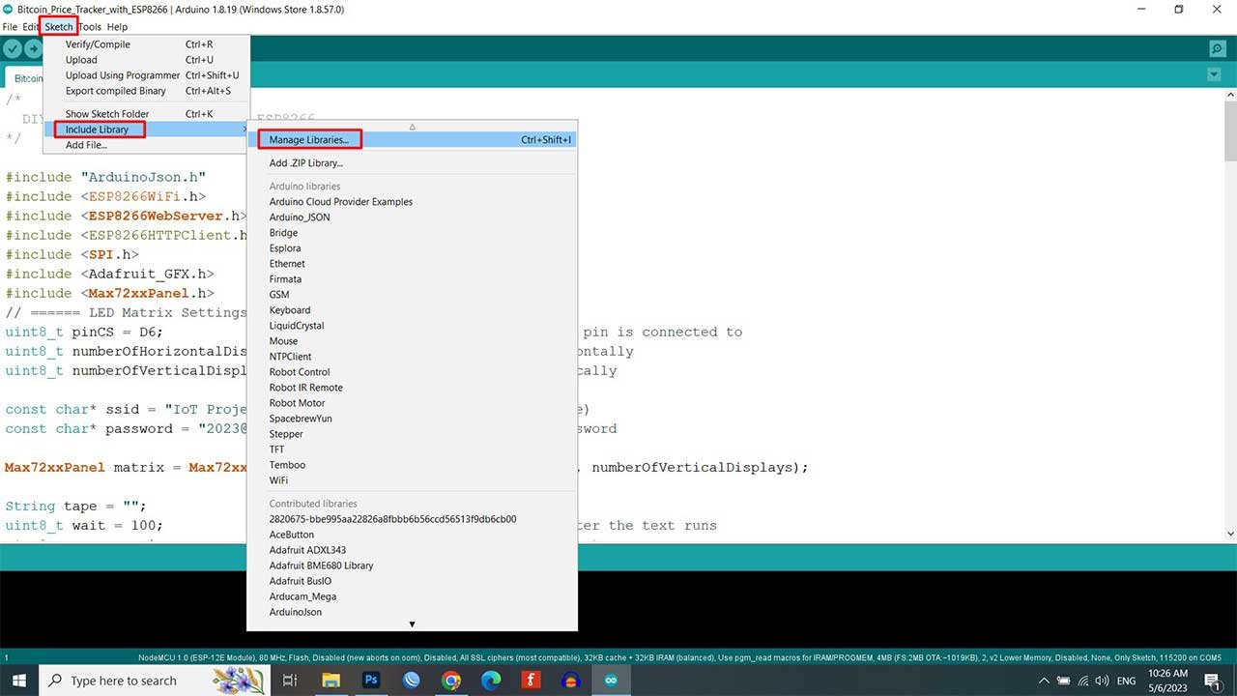Open the Windows Start menu
Screen dimensions: 1237x696
[x=19, y=681]
